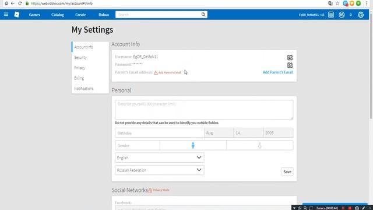Click the search magnifier icon
The width and height of the screenshot is (373, 210).
(203, 15)
